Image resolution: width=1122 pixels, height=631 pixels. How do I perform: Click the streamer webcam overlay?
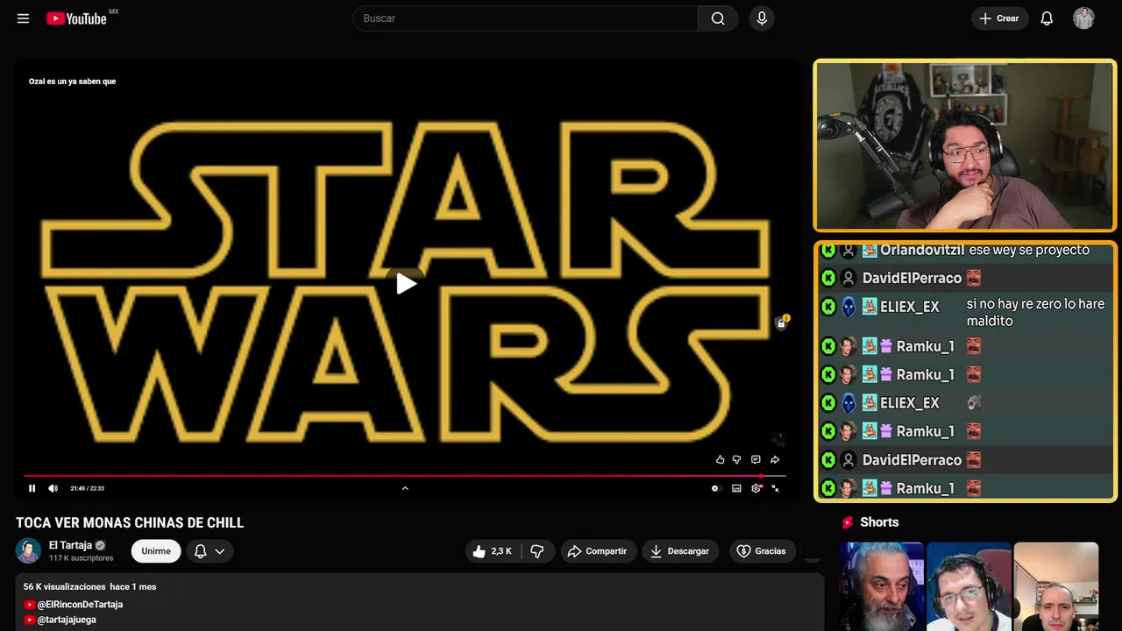965,145
